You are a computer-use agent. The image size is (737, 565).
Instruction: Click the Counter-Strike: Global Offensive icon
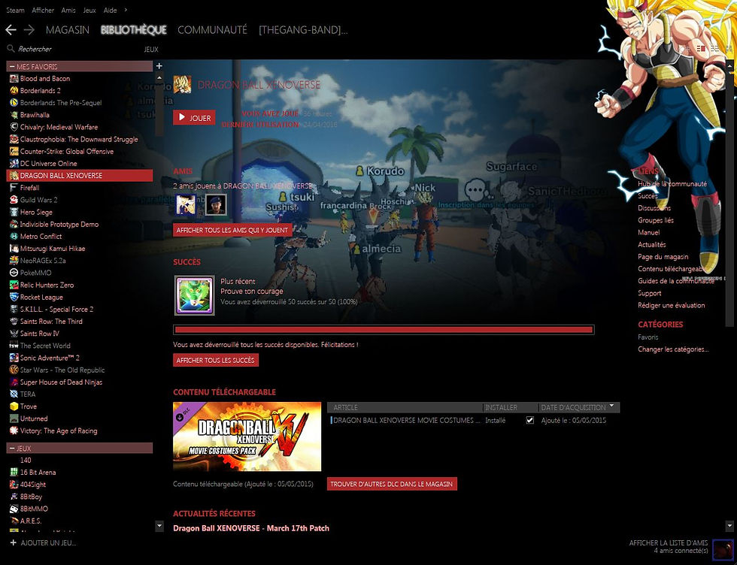tap(14, 151)
